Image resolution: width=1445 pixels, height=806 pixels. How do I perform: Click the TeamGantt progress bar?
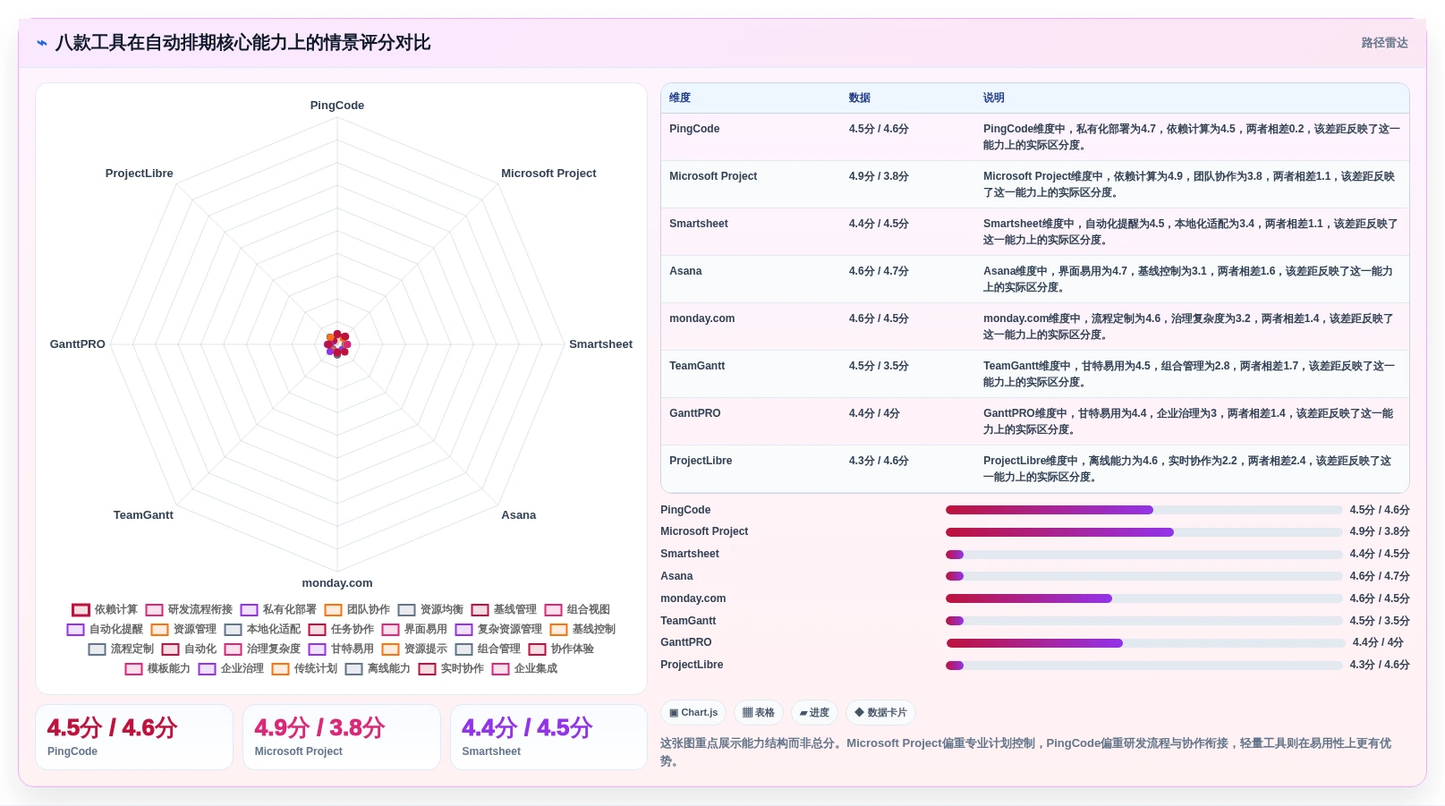pyautogui.click(x=1143, y=621)
